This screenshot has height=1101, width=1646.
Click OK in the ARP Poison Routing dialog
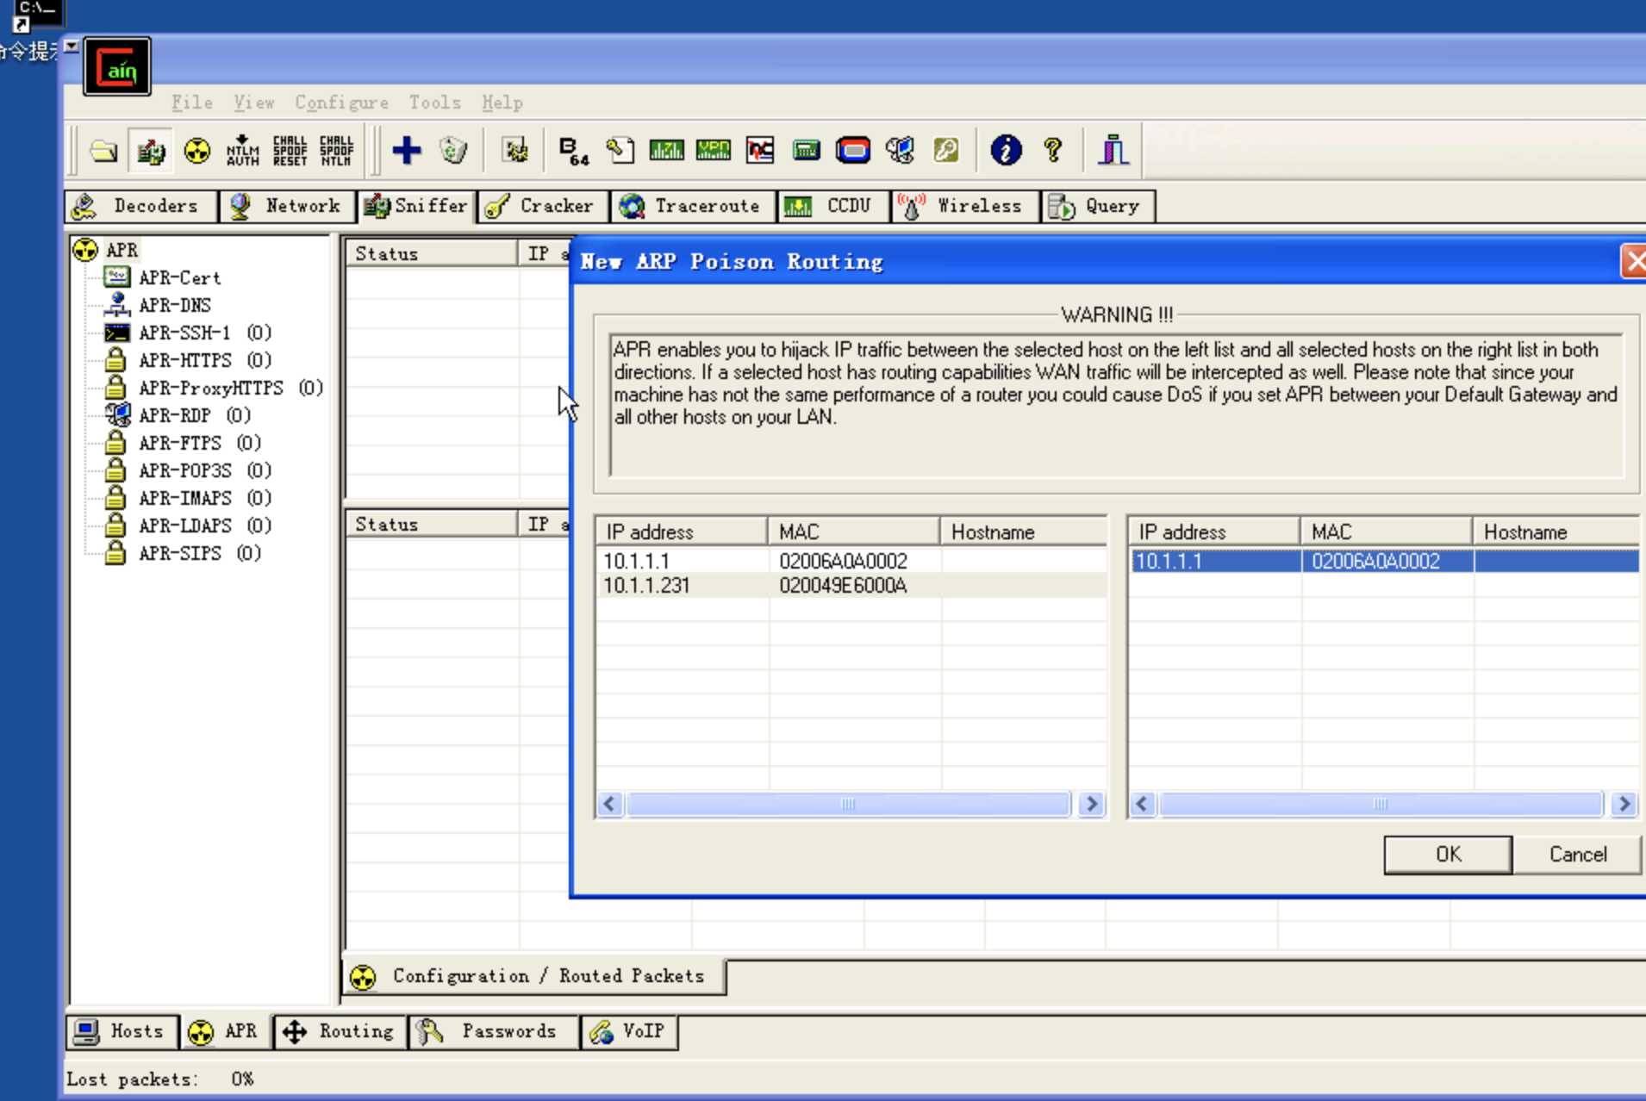pyautogui.click(x=1448, y=854)
